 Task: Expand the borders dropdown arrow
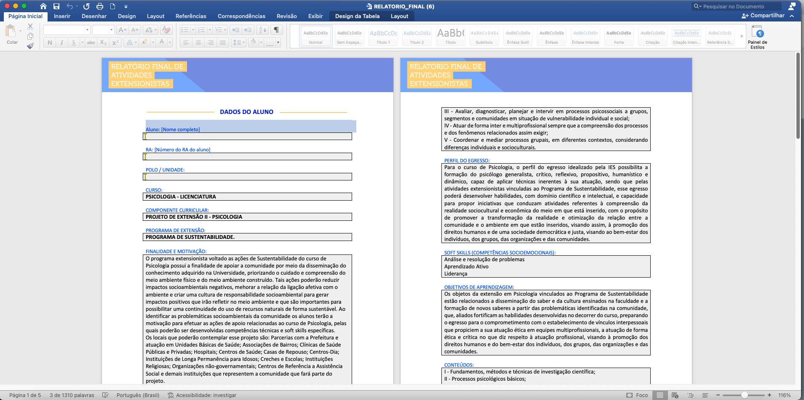coord(278,42)
